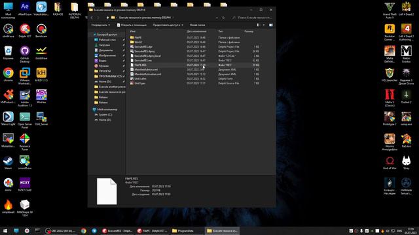419x235 pixels.
Task: Expand the view options dropdown arrow
Action: 263,25
